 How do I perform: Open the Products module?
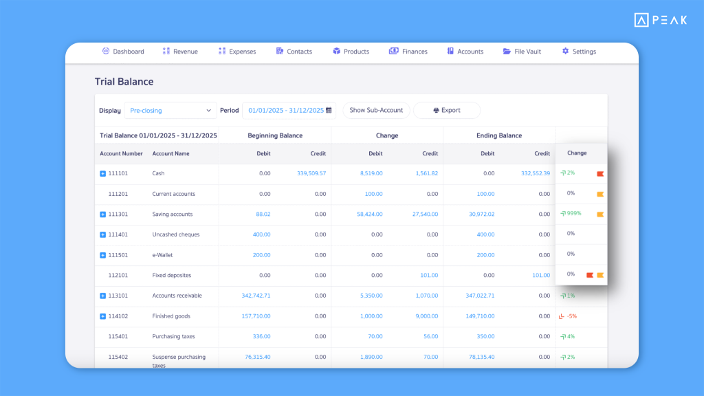tap(336, 51)
